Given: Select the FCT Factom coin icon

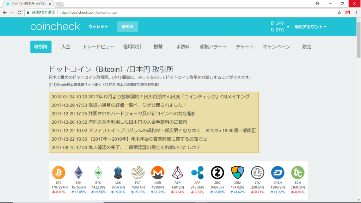Looking at the screenshot, I should click(x=138, y=172).
